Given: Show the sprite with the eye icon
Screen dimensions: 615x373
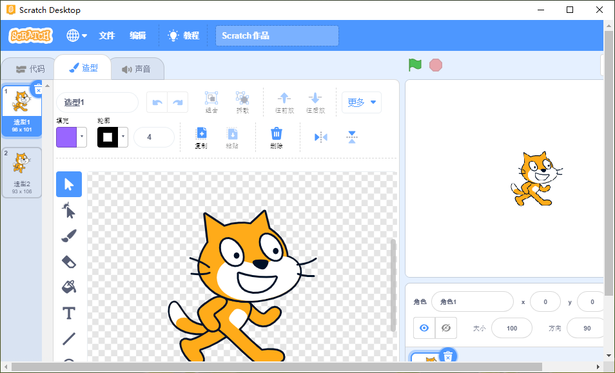Looking at the screenshot, I should [x=424, y=328].
